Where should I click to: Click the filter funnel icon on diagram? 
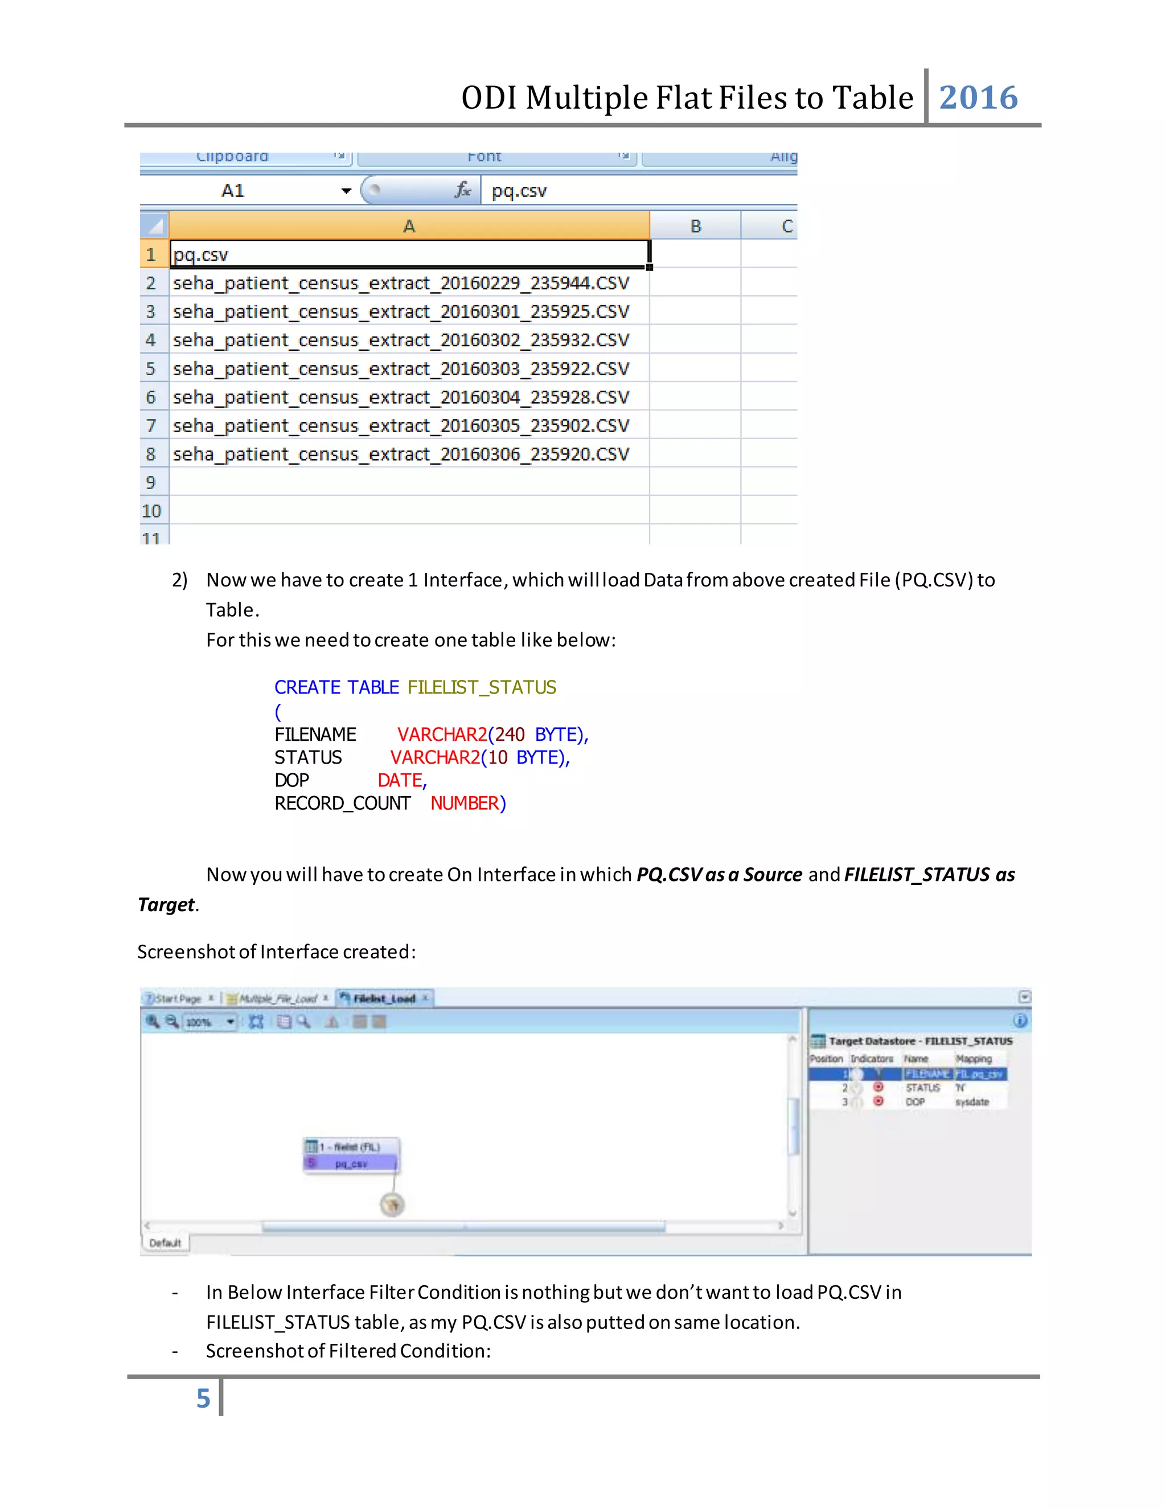(392, 1205)
